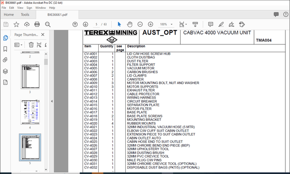Open the help question mark
This screenshot has width=290, height=174.
coord(286,14)
